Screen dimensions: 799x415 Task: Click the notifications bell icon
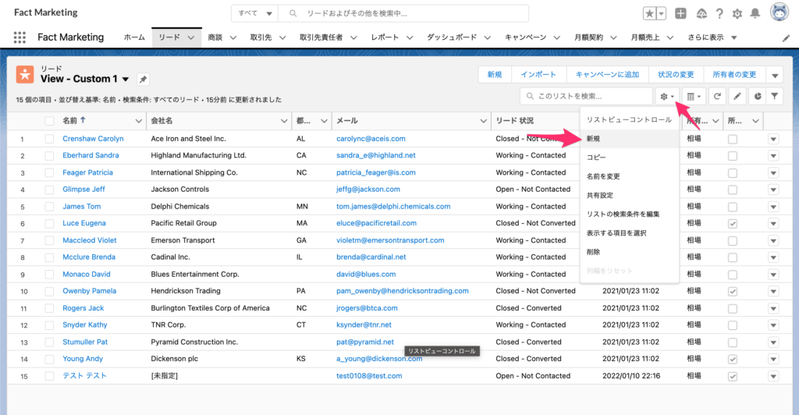tap(755, 13)
